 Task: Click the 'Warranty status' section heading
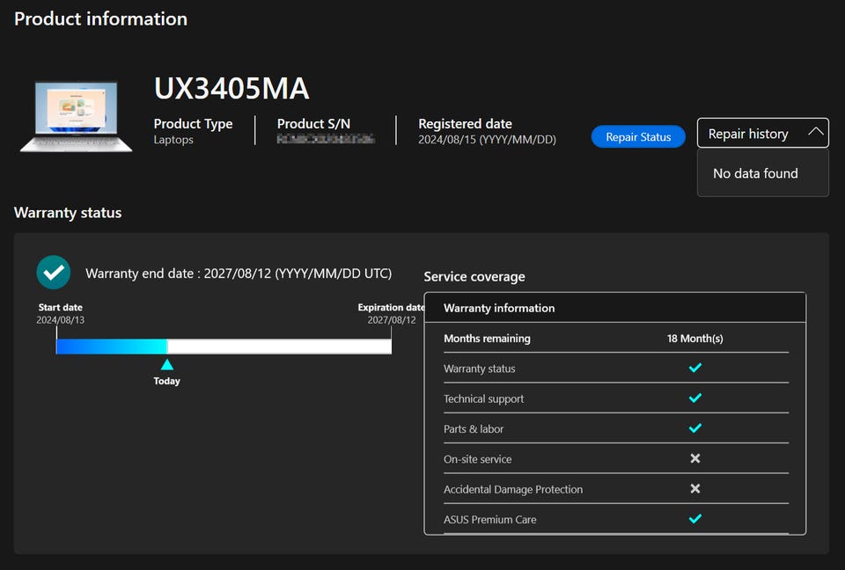[68, 213]
